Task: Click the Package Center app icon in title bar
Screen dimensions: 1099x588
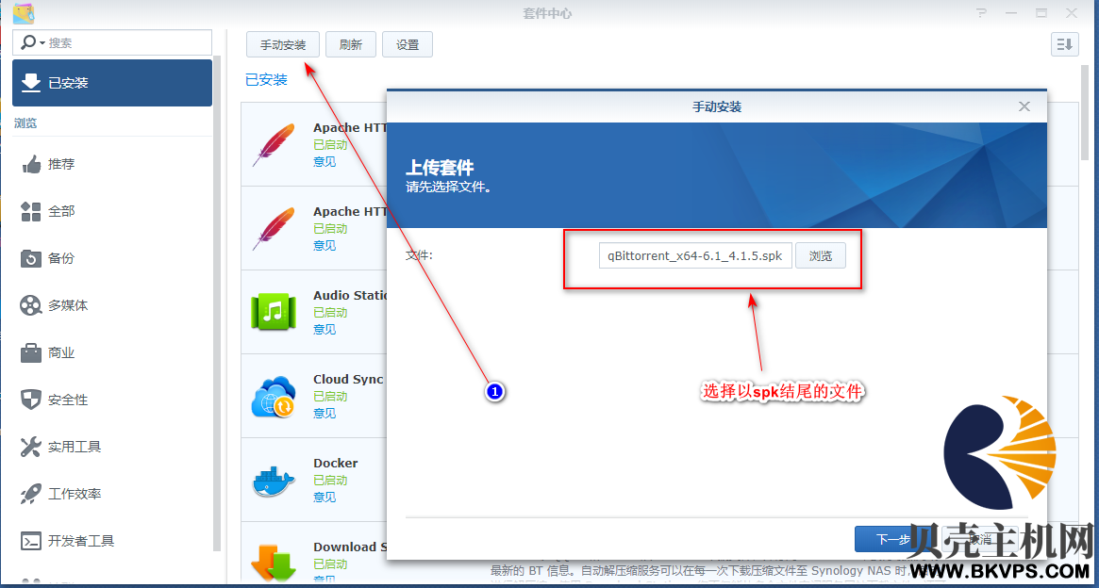Action: point(25,13)
